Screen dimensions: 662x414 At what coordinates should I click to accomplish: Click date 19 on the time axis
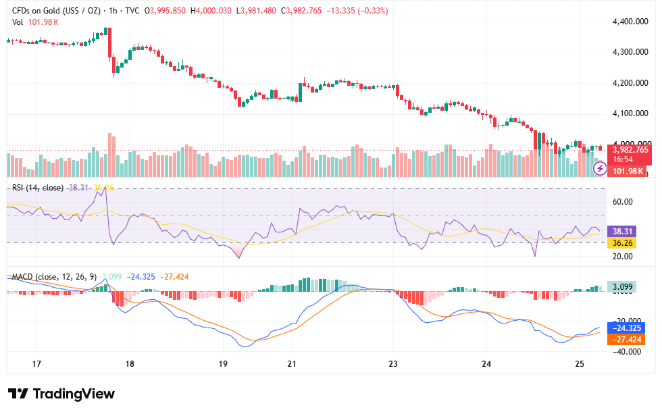tap(222, 364)
